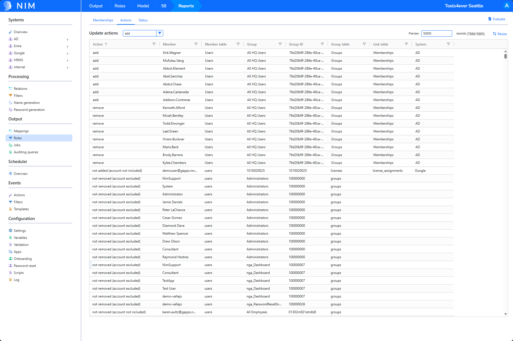Click the user avatar icon top right
The height and width of the screenshot is (341, 513).
[x=507, y=6]
